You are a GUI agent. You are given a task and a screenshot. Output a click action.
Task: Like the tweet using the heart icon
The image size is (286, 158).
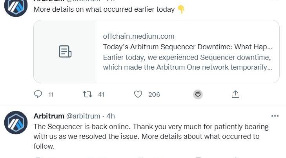coord(138,94)
